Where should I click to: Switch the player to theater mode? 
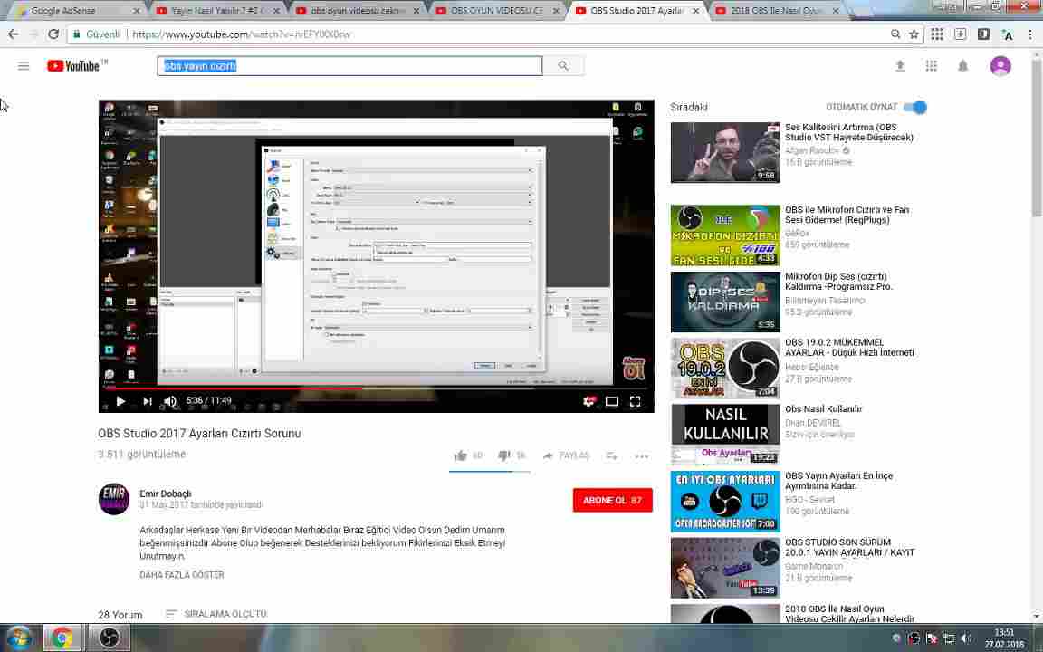point(612,401)
